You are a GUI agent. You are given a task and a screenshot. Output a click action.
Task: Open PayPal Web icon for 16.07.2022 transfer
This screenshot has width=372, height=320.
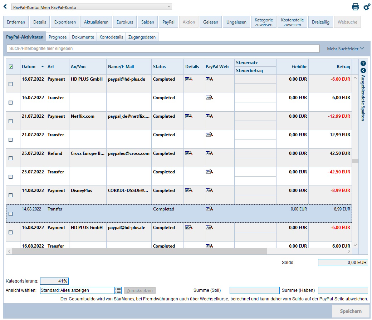(209, 97)
